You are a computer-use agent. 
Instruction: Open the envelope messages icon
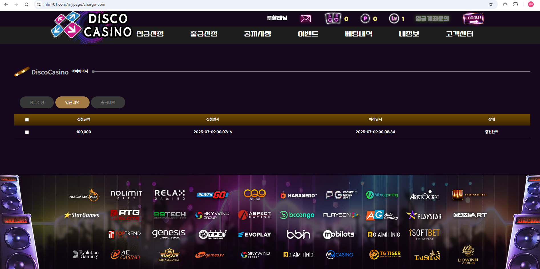point(306,19)
